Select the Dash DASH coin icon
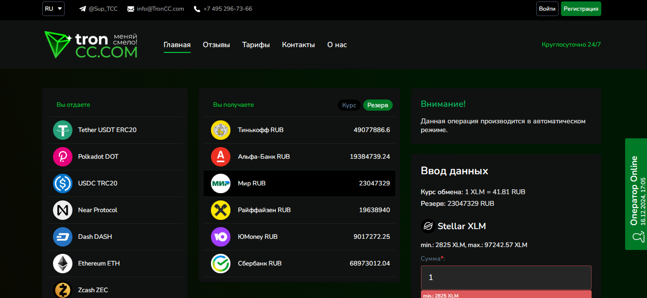The image size is (647, 298). [x=63, y=237]
